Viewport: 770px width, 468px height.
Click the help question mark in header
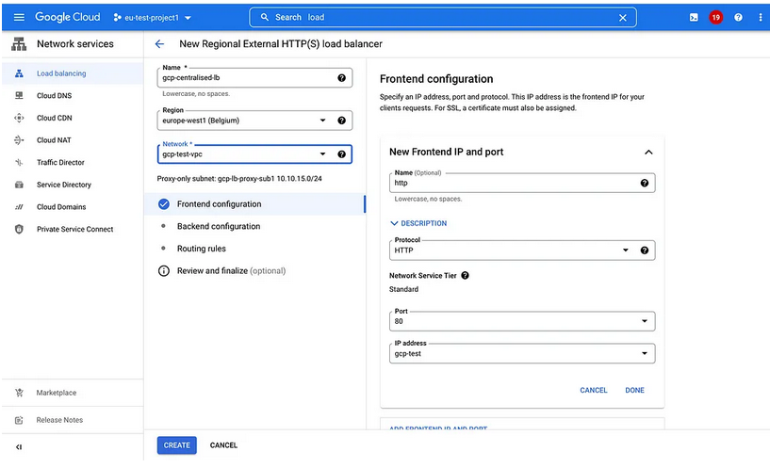[x=738, y=17]
